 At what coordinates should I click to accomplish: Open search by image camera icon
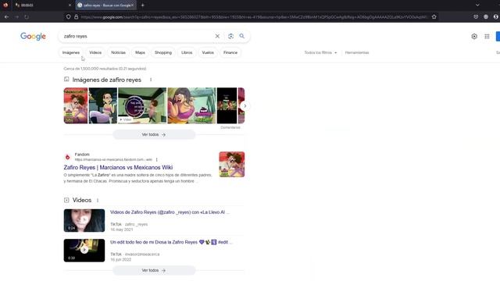pyautogui.click(x=231, y=37)
